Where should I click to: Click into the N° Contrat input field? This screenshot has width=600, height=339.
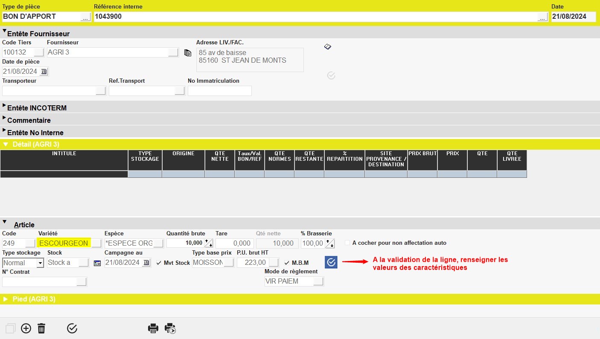(x=39, y=282)
